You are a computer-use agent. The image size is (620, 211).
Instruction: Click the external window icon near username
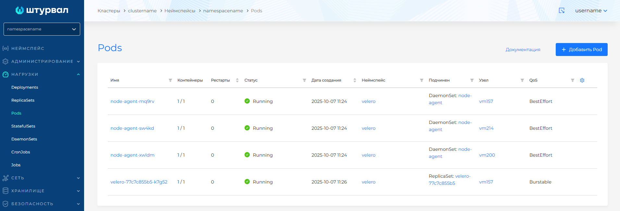pyautogui.click(x=562, y=11)
